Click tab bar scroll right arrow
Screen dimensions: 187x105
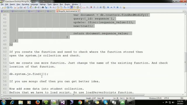186,11
